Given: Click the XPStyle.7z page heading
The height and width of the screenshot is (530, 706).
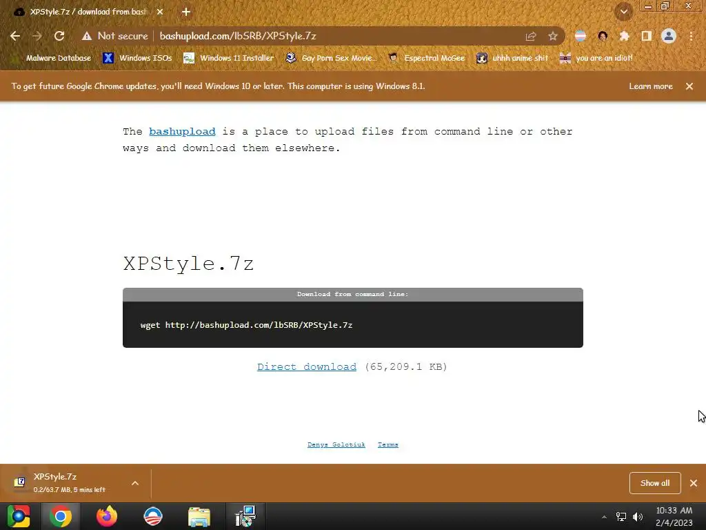Looking at the screenshot, I should pos(188,264).
